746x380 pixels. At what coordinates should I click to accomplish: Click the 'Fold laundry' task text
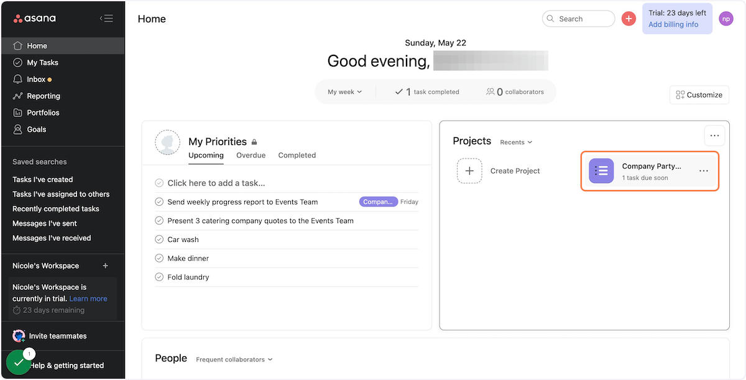[x=188, y=277]
